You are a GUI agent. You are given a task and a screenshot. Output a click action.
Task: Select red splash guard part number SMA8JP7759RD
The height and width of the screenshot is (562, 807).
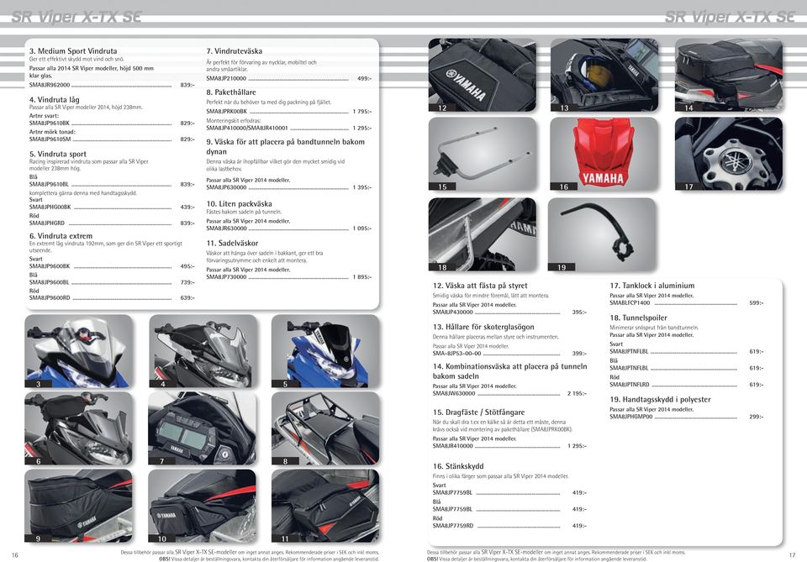(x=453, y=526)
